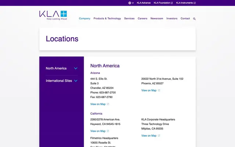
Task: Expand International Sites sidebar chevron
Action: tap(76, 81)
